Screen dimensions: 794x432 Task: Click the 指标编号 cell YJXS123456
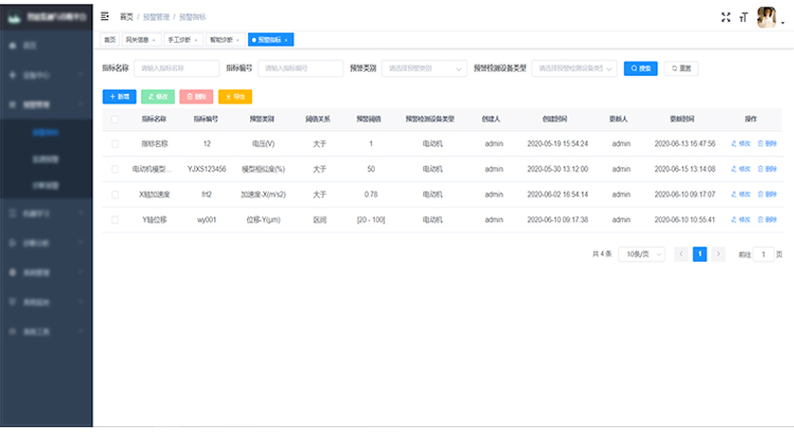tap(206, 169)
